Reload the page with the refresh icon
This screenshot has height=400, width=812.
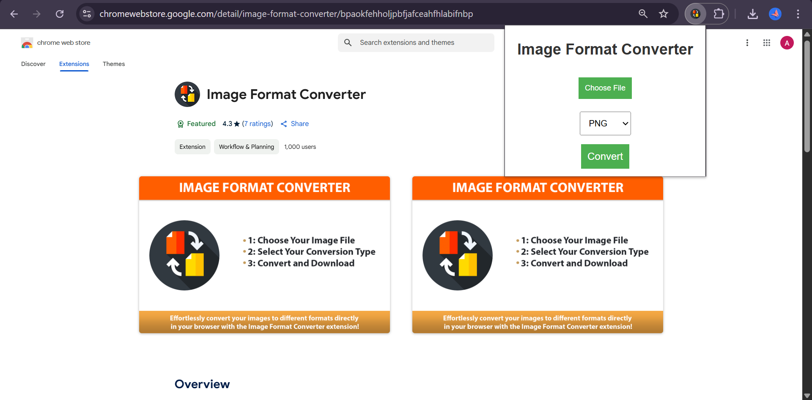click(x=59, y=14)
